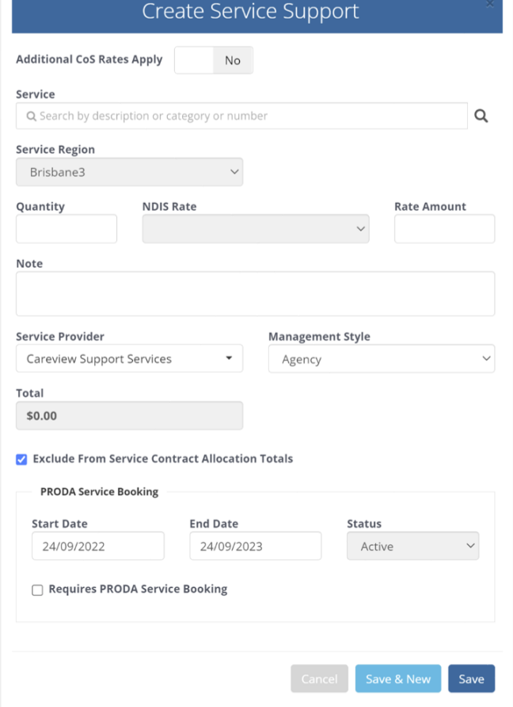Select the PRODA Start Date field

point(97,546)
